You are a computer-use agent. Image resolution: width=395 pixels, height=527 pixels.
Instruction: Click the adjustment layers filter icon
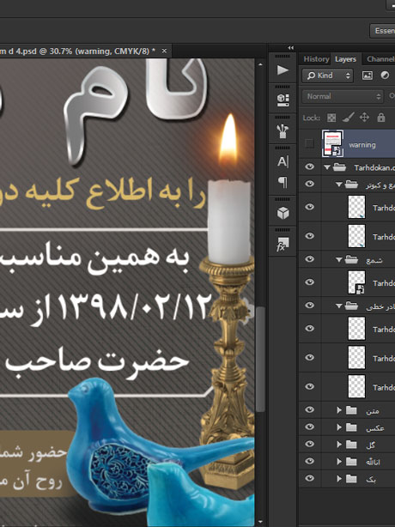[385, 76]
